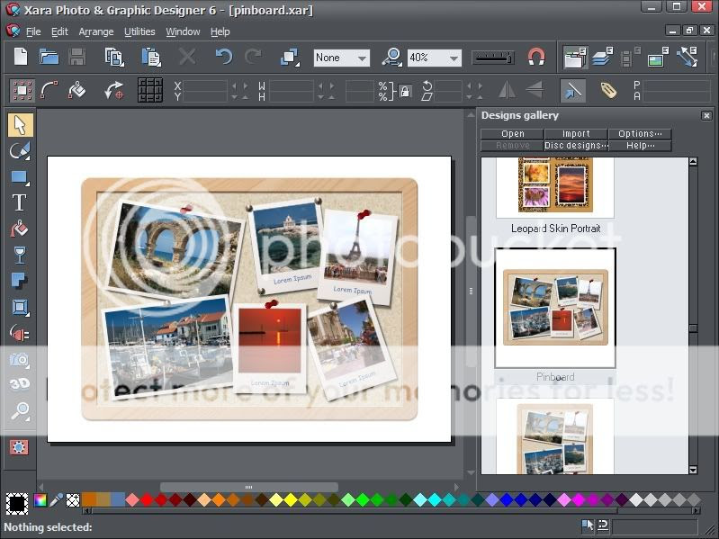Pick the red swatch on color line
719x539 pixels.
tap(148, 499)
